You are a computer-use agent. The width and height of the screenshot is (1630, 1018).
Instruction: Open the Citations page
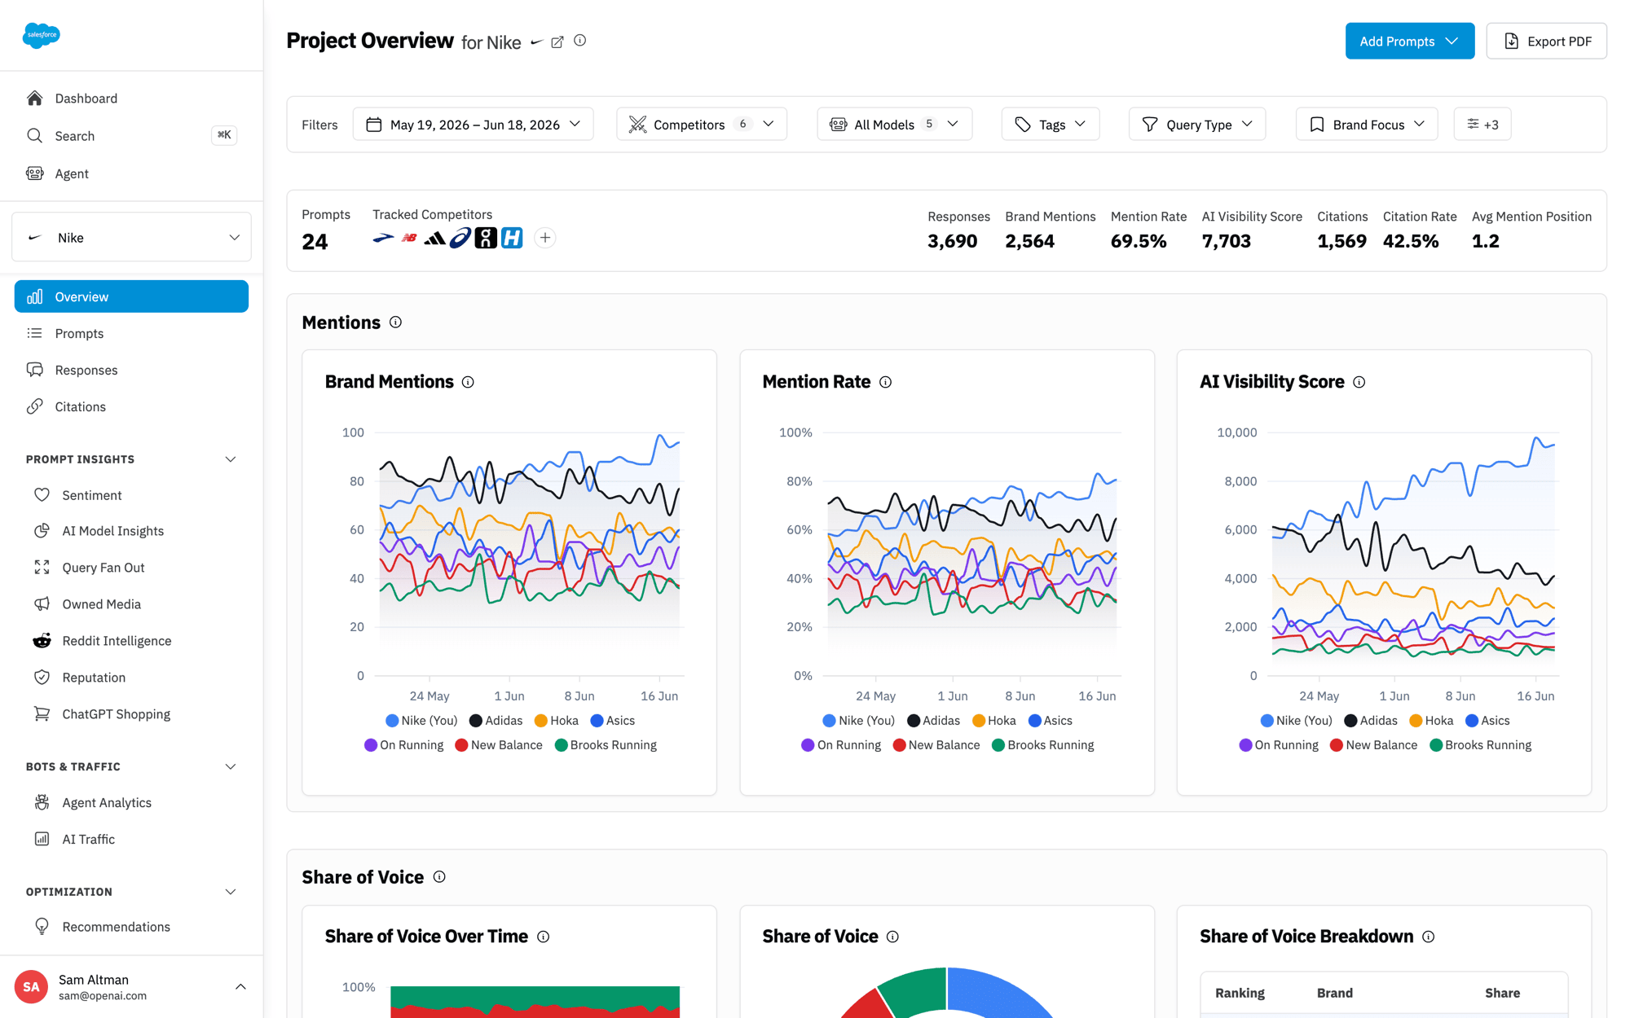click(131, 406)
